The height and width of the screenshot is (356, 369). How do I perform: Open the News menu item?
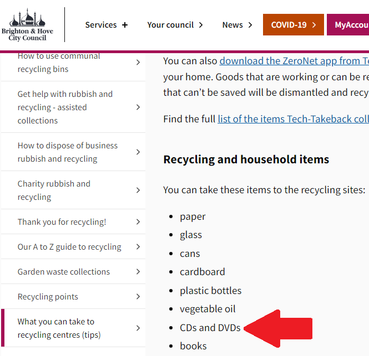coord(237,25)
